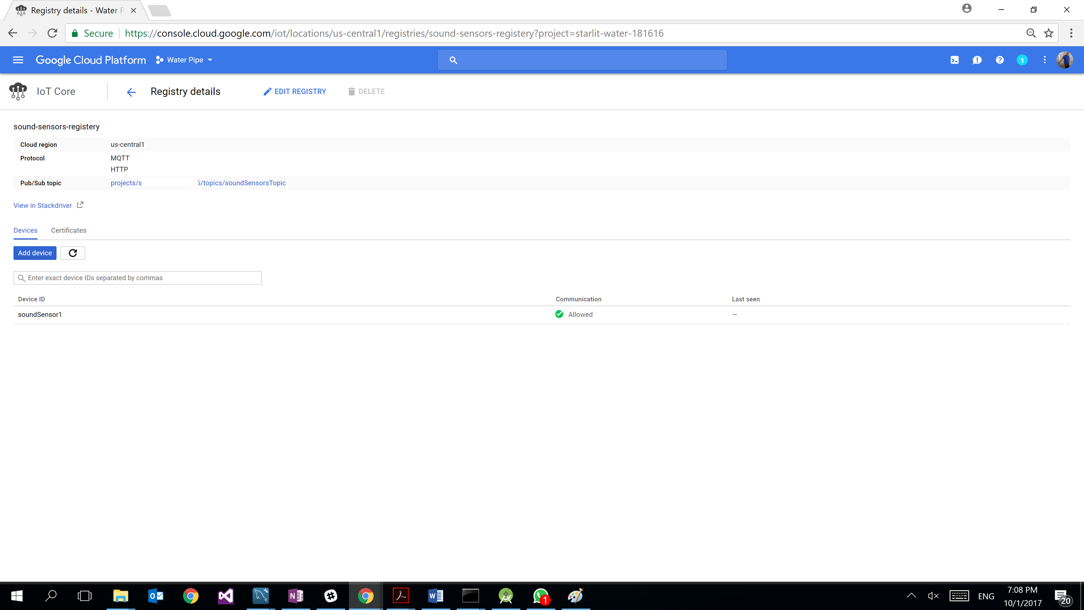1084x610 pixels.
Task: Click the IoT Core product icon
Action: click(18, 92)
